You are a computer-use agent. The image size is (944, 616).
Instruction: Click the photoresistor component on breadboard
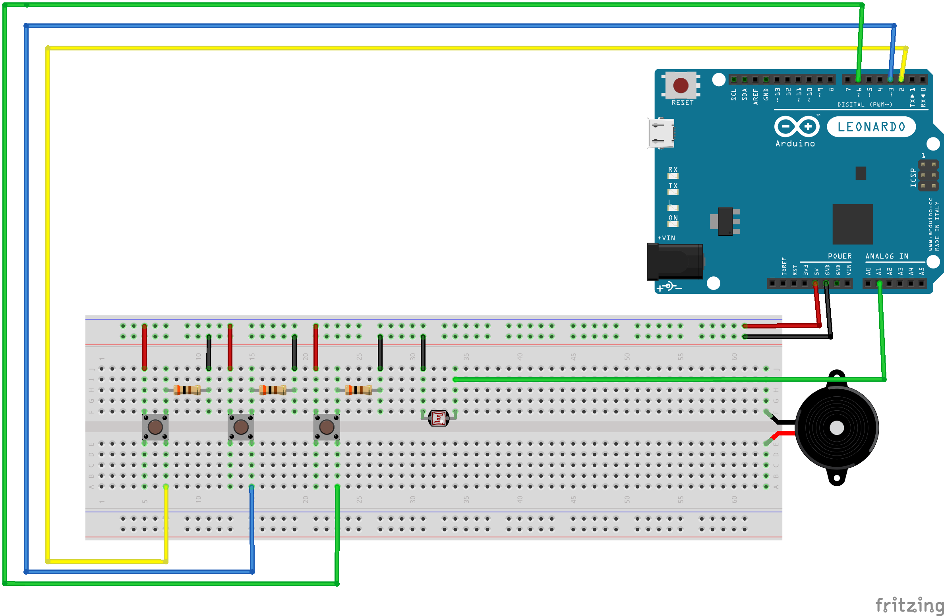click(x=438, y=418)
